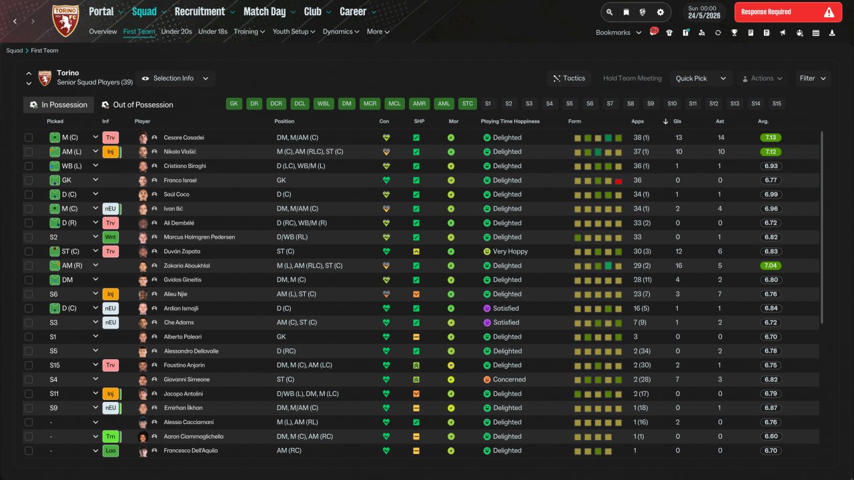854x480 pixels.
Task: Tick checkbox for Francesco Dell'Aquila
Action: pyautogui.click(x=29, y=451)
